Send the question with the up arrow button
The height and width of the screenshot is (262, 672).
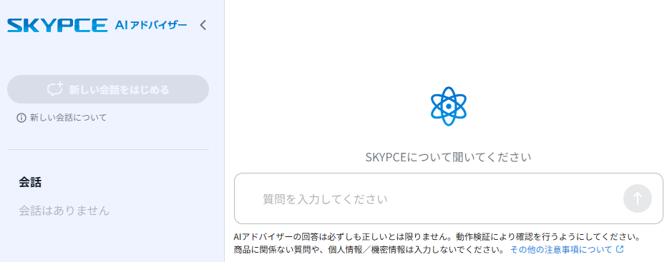[637, 198]
